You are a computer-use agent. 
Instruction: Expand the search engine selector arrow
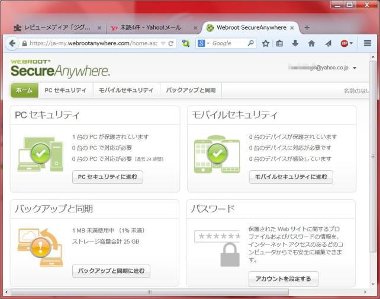point(208,43)
